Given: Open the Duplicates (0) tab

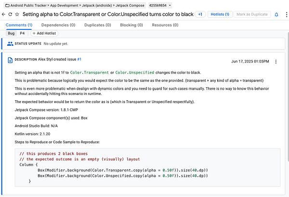Looking at the screenshot, I should click(98, 25).
